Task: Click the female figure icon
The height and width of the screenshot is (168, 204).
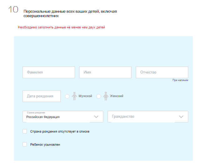Action: (106, 96)
